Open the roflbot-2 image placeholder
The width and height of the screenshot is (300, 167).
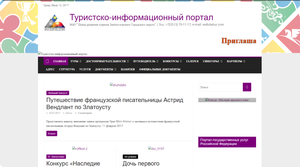(80, 149)
